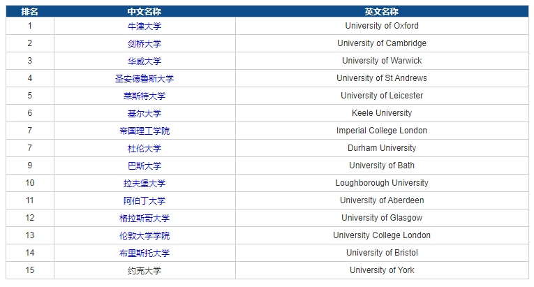Visit the 巴斯大学 link
This screenshot has height=287, width=534.
point(144,165)
